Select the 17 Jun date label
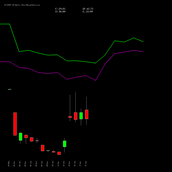This screenshot has width=172, height=172. pyautogui.click(x=80, y=164)
